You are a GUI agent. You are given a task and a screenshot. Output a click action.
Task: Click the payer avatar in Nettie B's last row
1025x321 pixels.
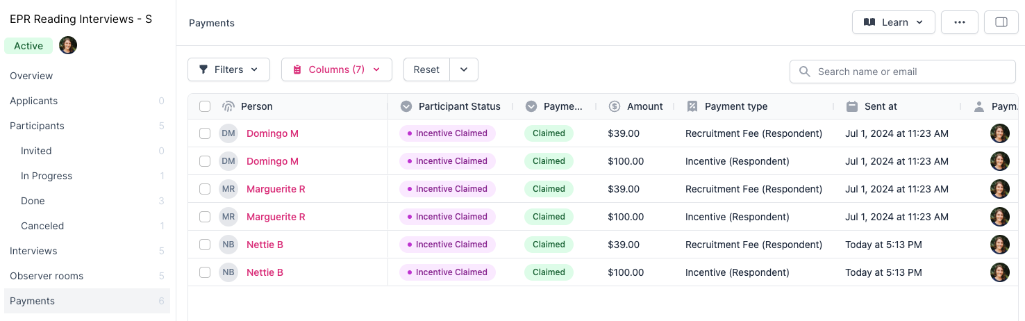point(999,272)
